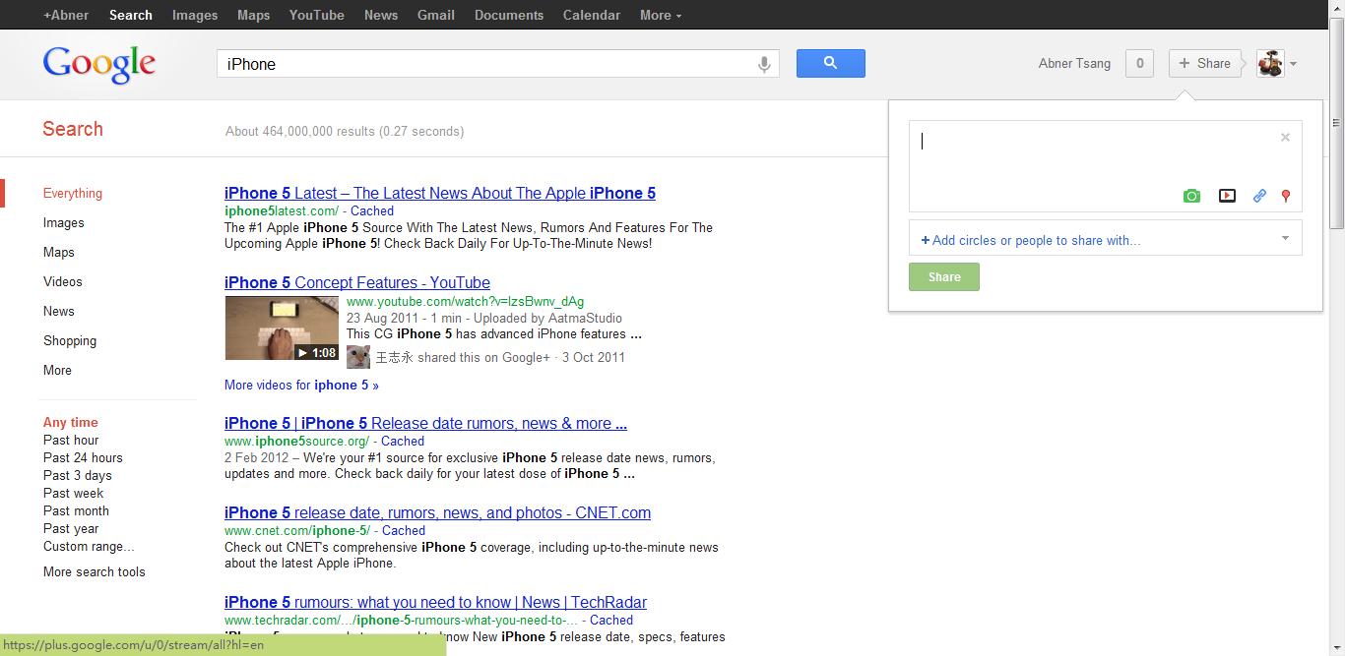This screenshot has height=656, width=1345.
Task: Open Documents in the top bar
Action: 509,15
